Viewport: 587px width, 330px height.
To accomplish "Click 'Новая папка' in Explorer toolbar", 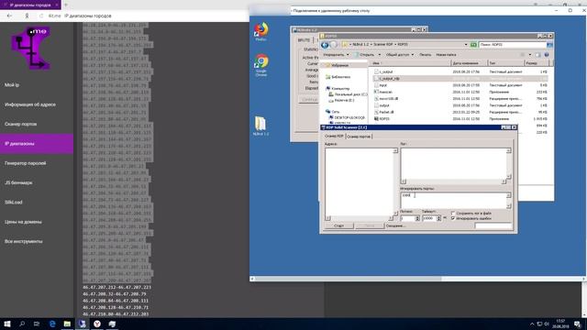I will click(446, 55).
